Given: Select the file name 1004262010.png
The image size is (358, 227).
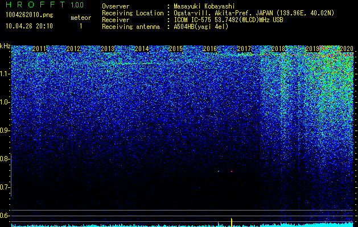Looking at the screenshot, I should click(30, 15).
